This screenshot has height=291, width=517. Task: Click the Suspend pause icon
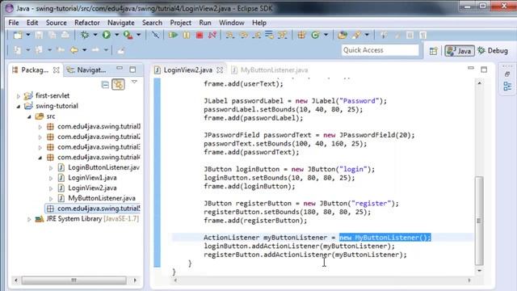[x=187, y=35]
